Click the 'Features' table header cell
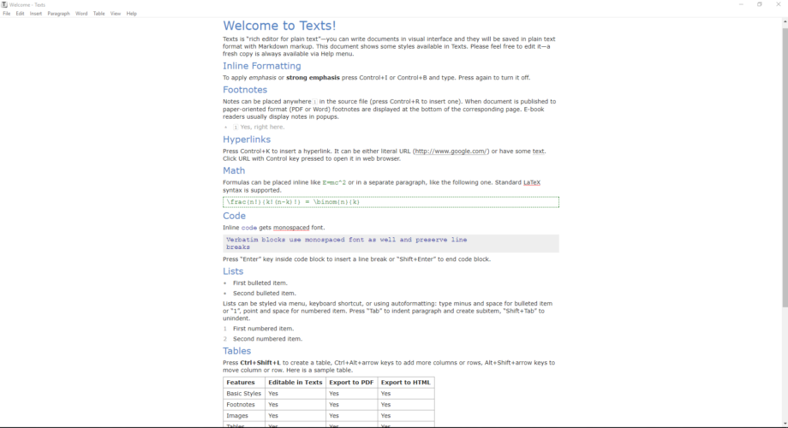788x428 pixels. (x=244, y=383)
